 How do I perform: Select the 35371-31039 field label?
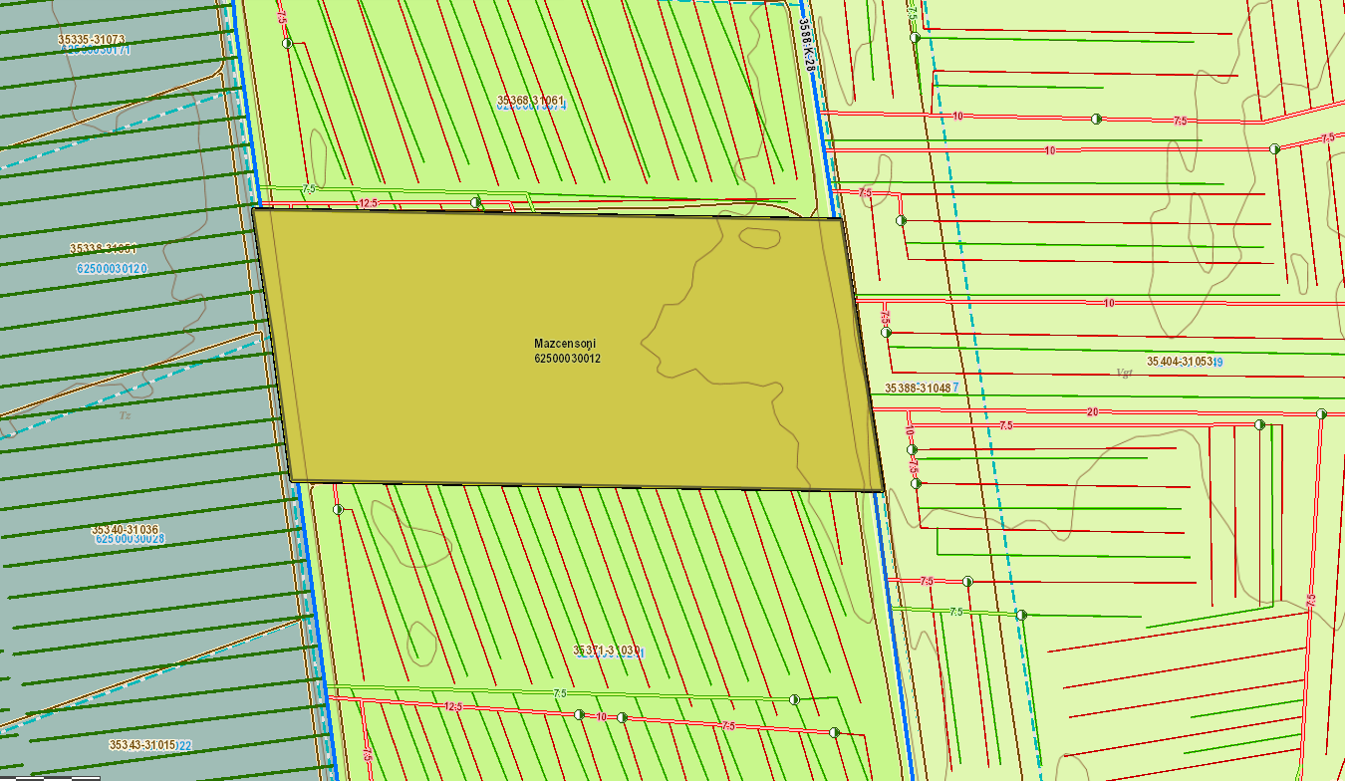point(607,650)
